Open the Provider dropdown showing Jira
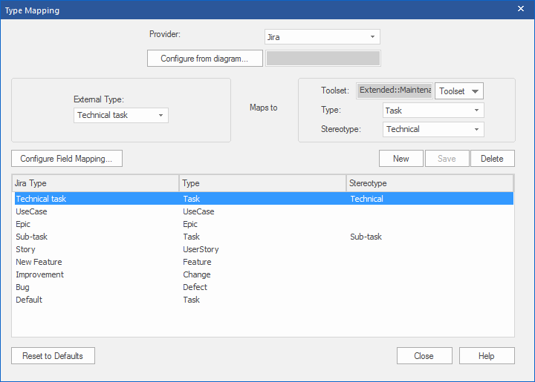This screenshot has height=382, width=535. [322, 37]
